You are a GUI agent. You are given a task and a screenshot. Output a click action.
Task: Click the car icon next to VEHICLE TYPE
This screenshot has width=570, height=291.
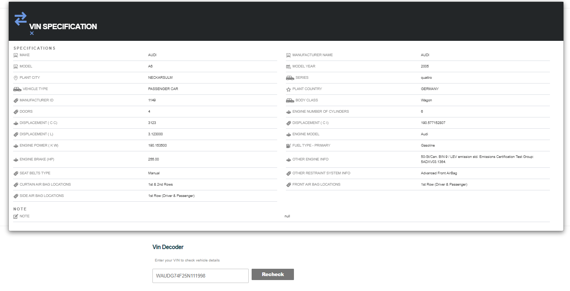click(17, 89)
